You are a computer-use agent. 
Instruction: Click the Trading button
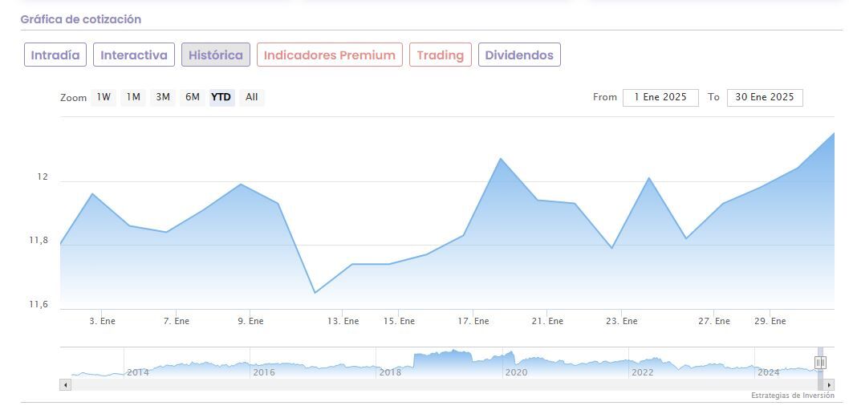440,55
